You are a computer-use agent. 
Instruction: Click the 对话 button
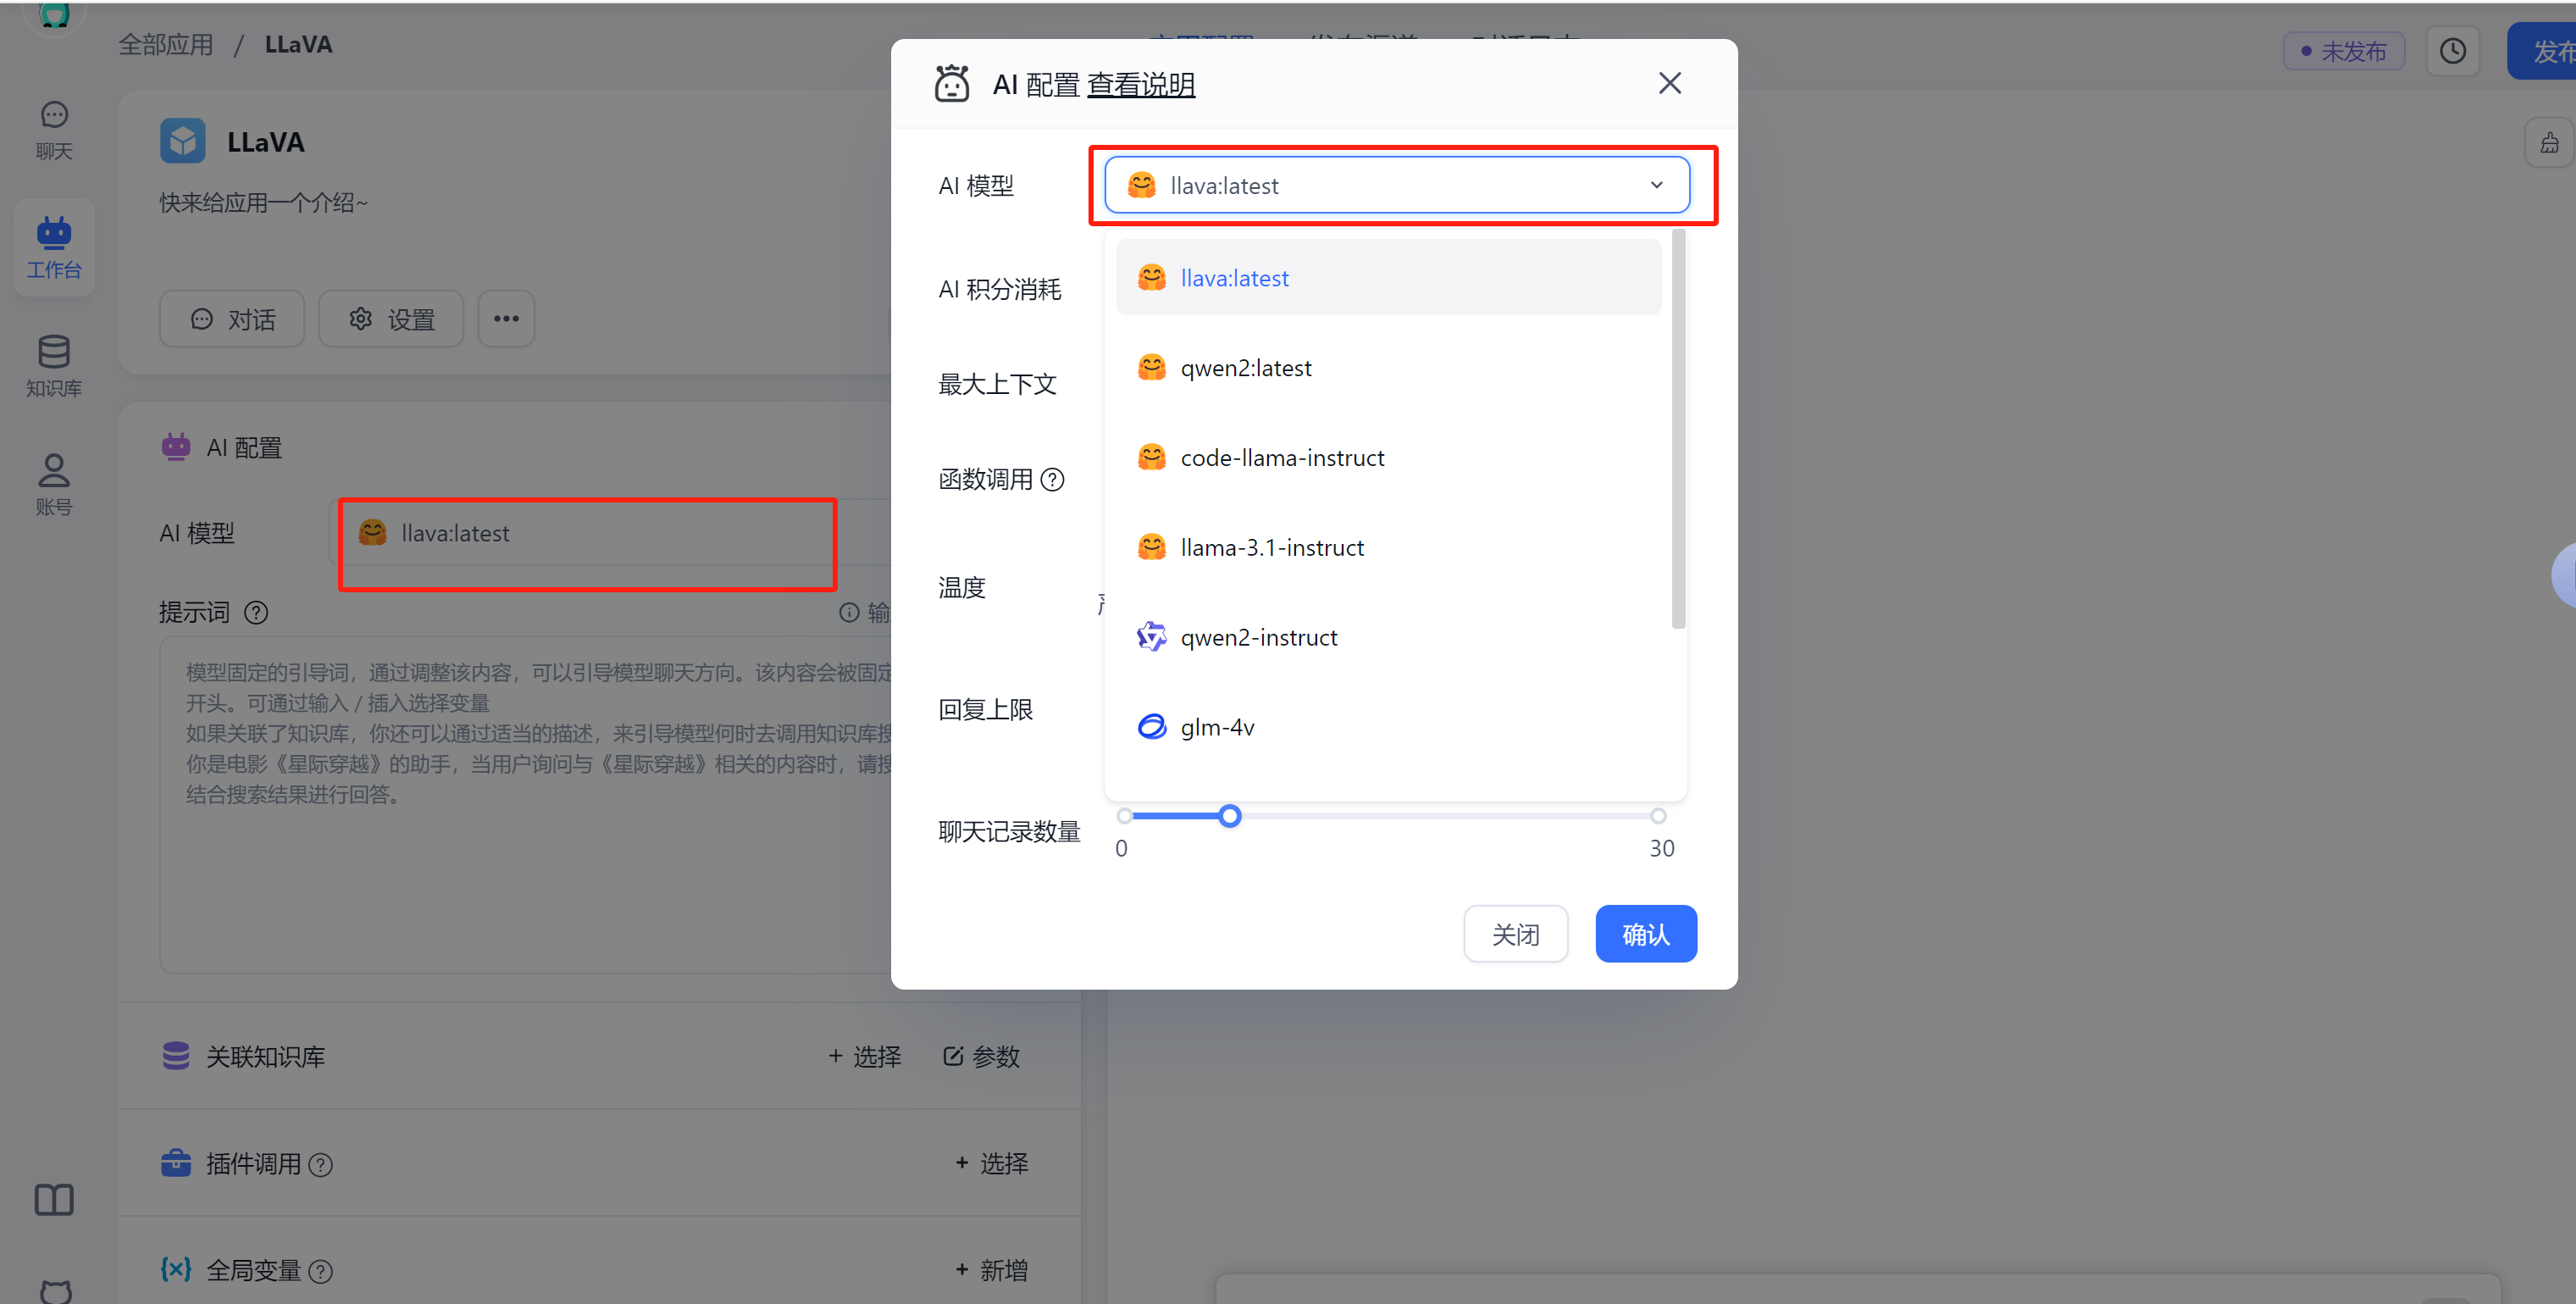coord(232,319)
